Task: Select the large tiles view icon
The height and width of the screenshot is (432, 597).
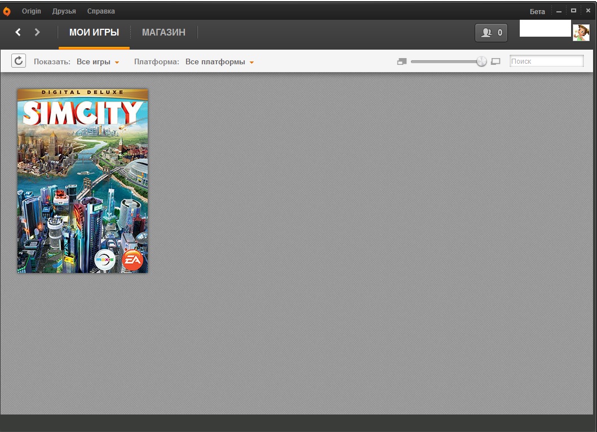Action: tap(496, 61)
